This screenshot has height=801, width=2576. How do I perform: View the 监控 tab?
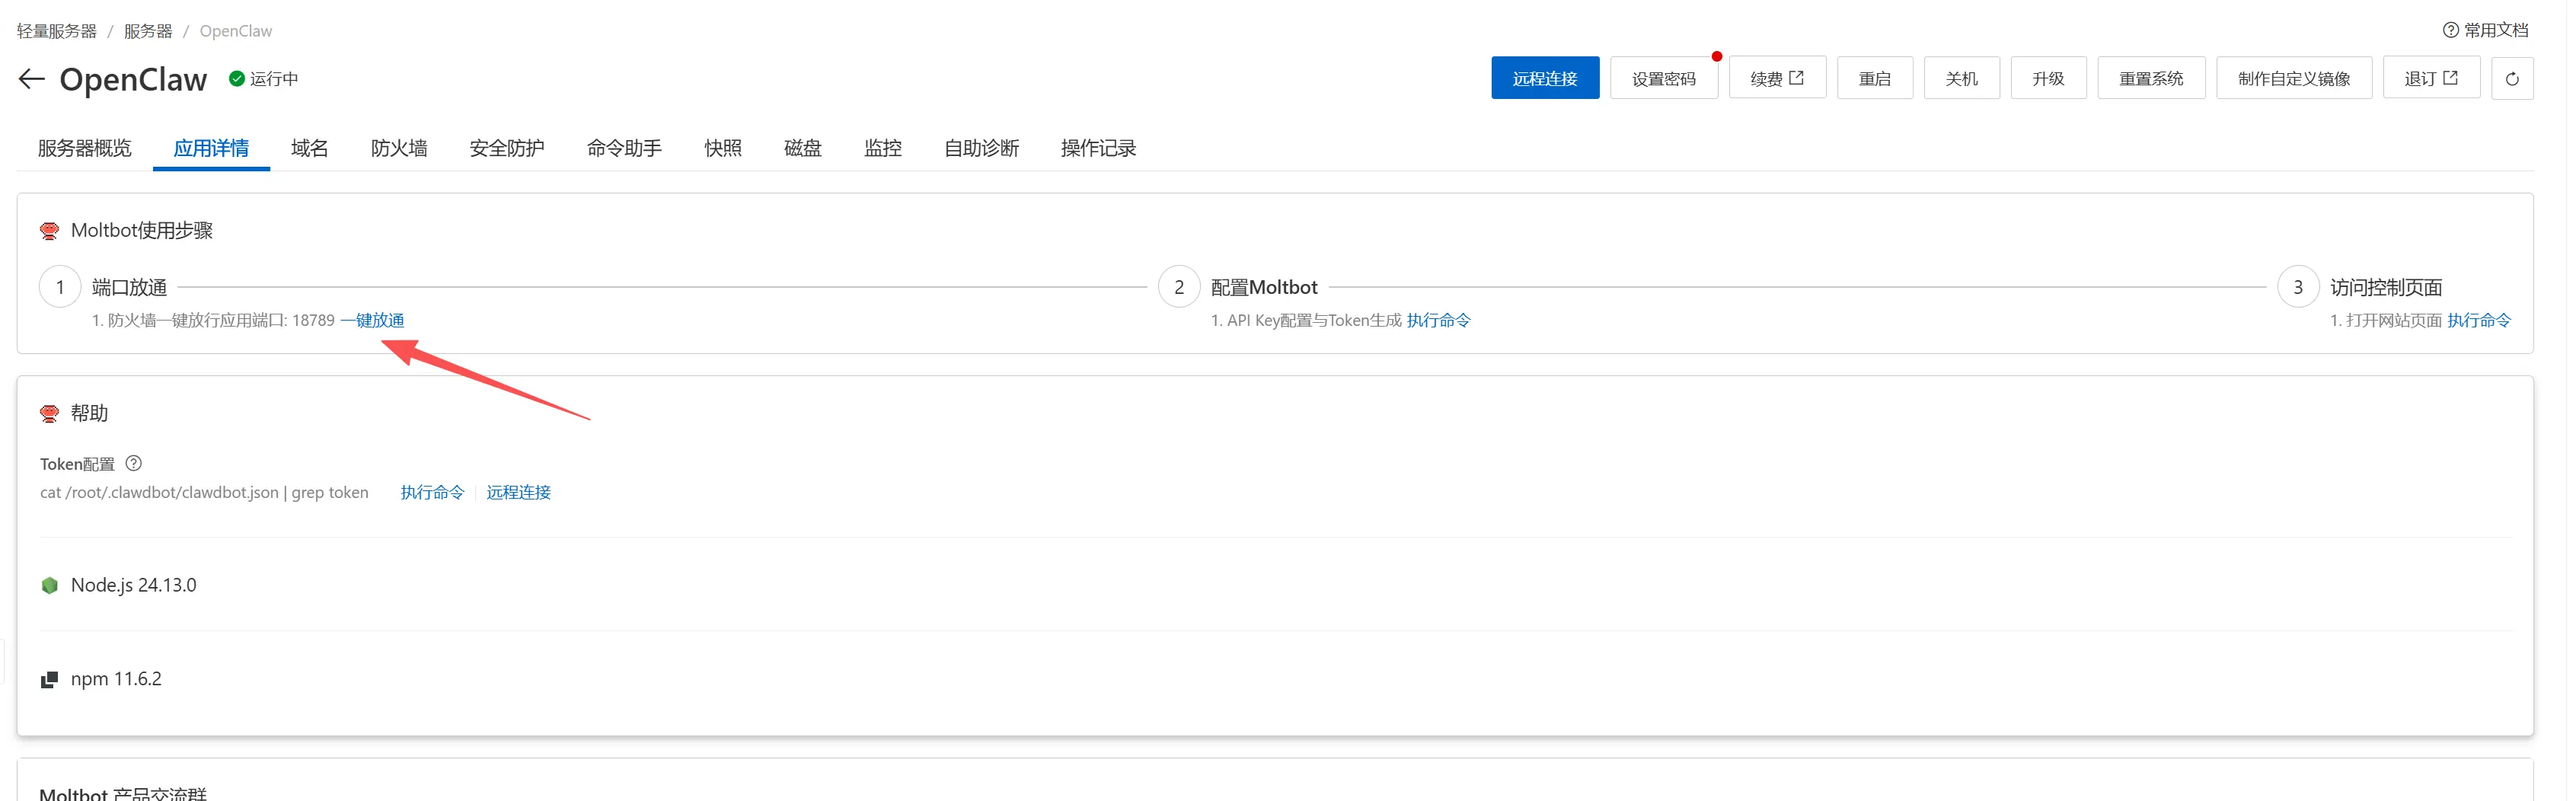click(882, 148)
